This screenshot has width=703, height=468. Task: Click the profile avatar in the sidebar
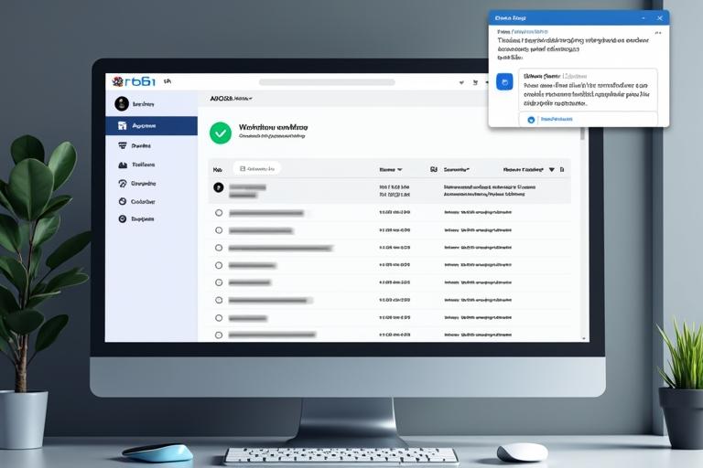click(122, 104)
